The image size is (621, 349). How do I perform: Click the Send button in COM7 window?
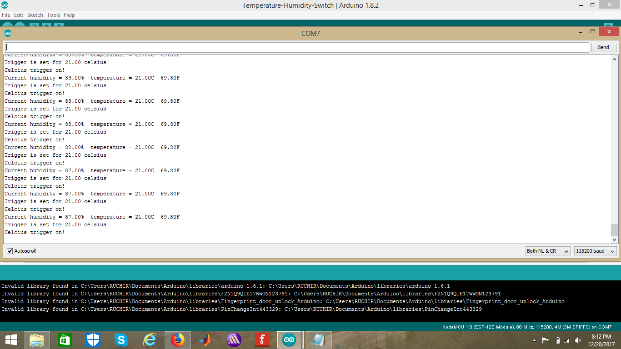(603, 47)
